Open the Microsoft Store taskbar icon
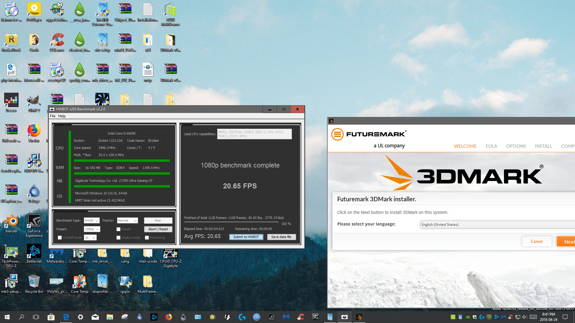Image resolution: width=575 pixels, height=323 pixels. (x=51, y=317)
